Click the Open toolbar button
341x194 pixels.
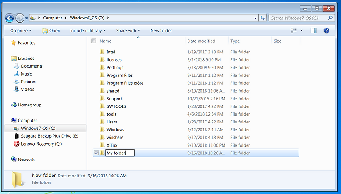(51, 31)
